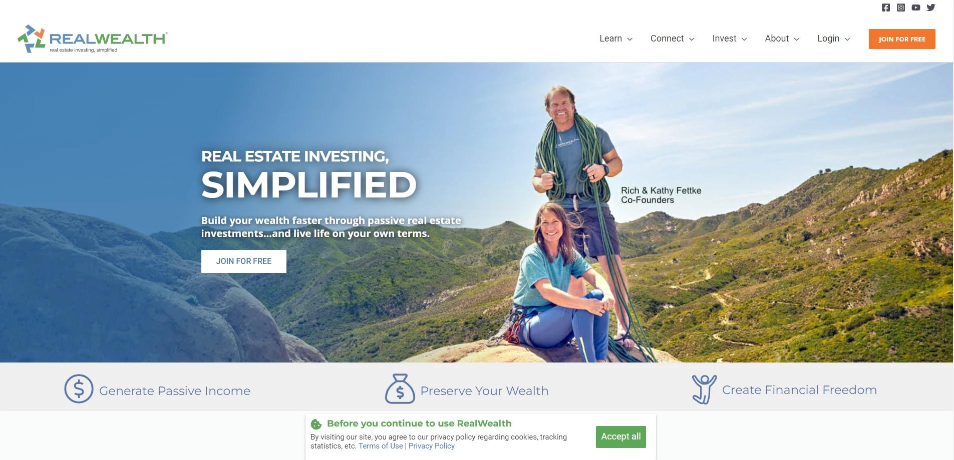Click the cookie icon in consent banner

(x=316, y=424)
